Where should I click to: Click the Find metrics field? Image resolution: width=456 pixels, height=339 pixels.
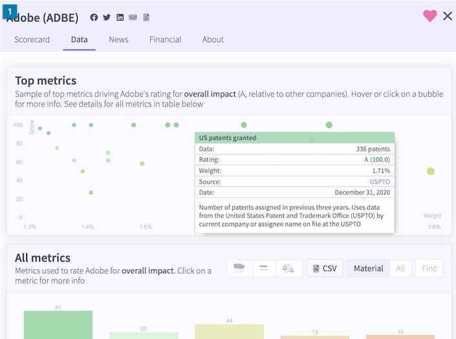pyautogui.click(x=429, y=268)
